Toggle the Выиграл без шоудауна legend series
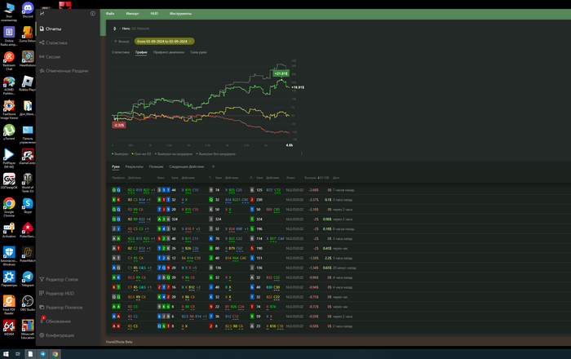 pyautogui.click(x=216, y=153)
